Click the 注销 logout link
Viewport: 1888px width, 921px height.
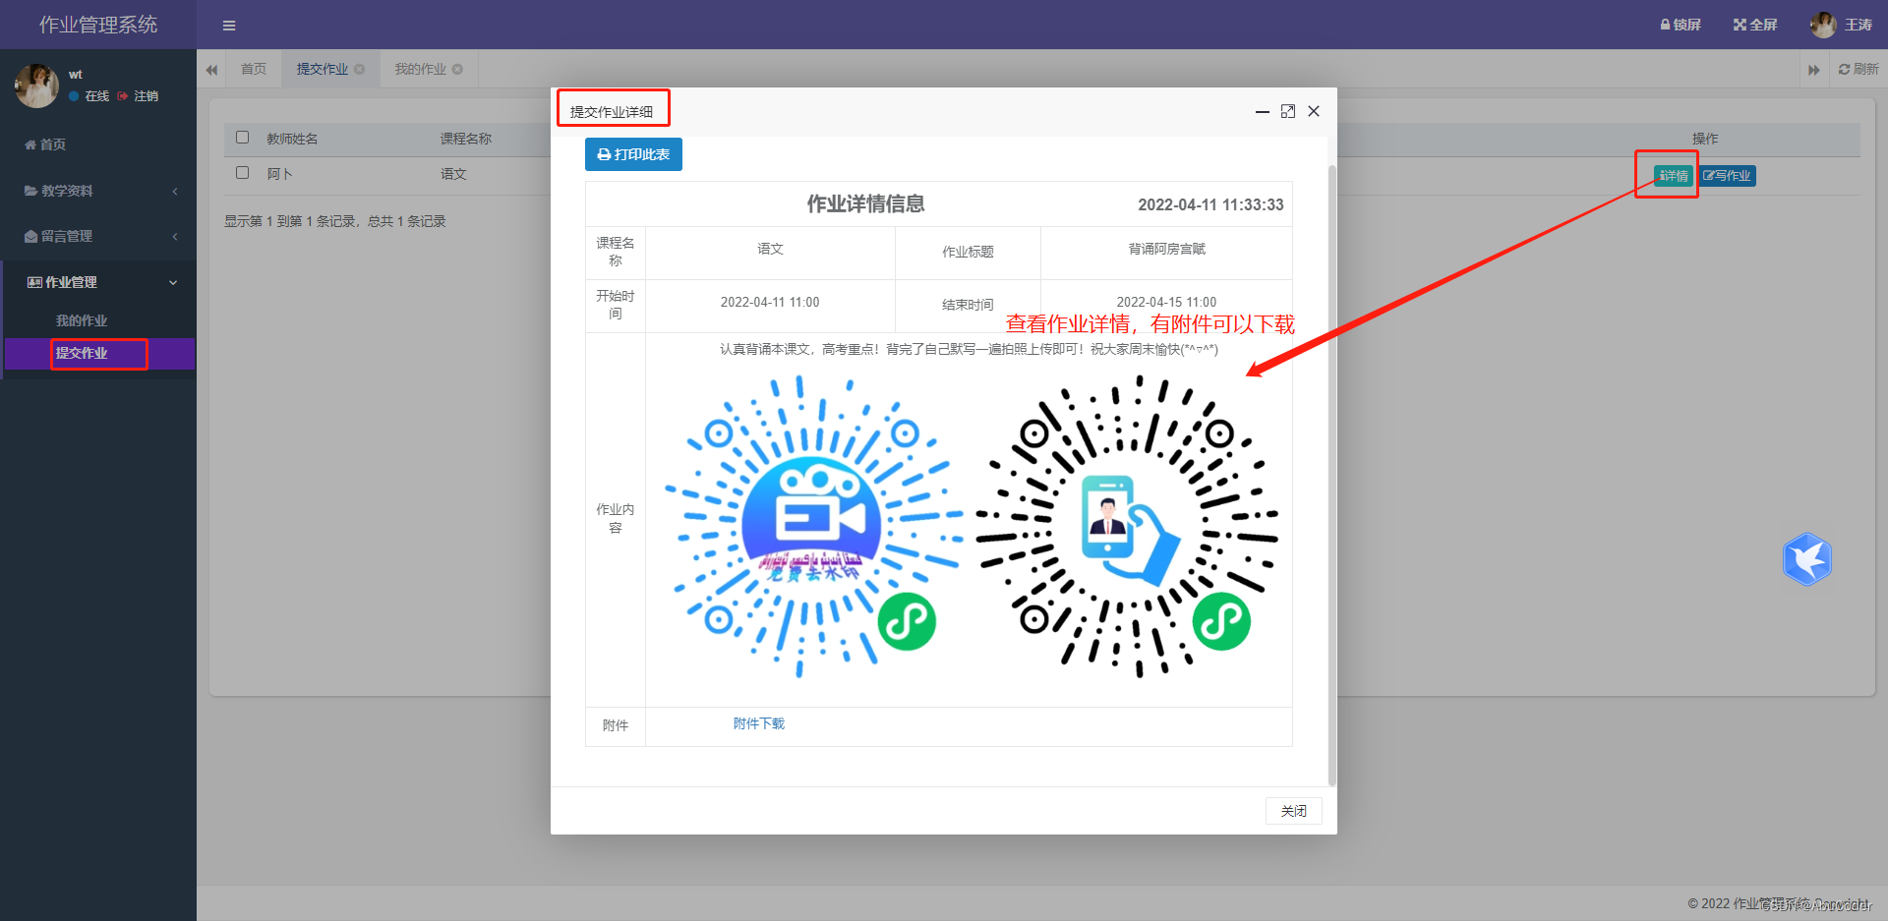pos(139,96)
